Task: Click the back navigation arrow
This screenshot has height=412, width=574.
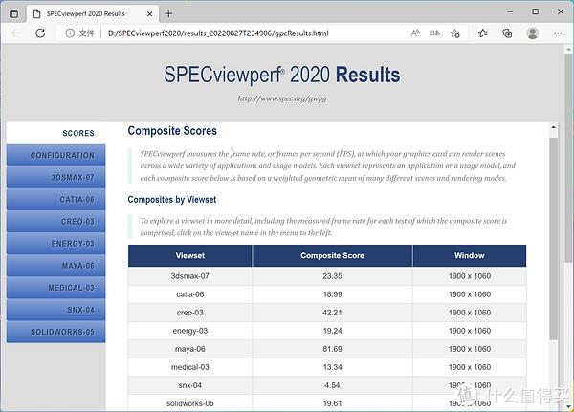Action: click(16, 33)
